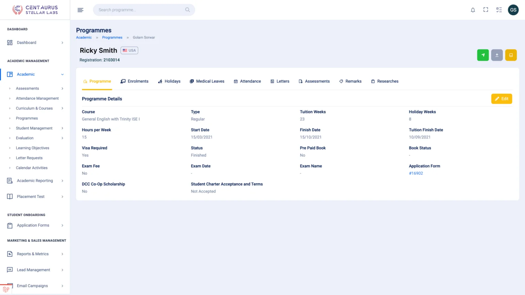Click the checklist icon in top bar
The width and height of the screenshot is (525, 295).
[499, 10]
